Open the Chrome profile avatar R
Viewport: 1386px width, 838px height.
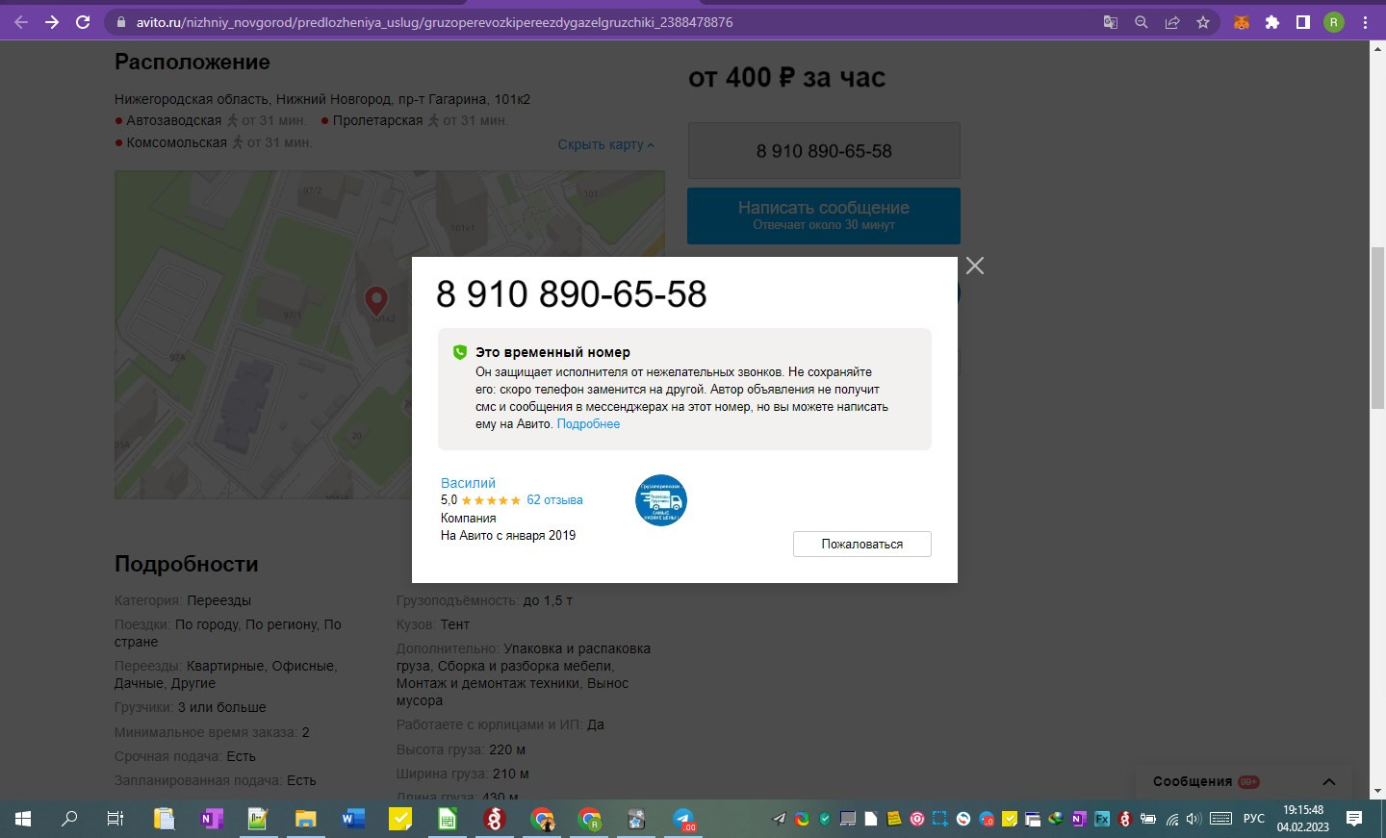[1334, 22]
